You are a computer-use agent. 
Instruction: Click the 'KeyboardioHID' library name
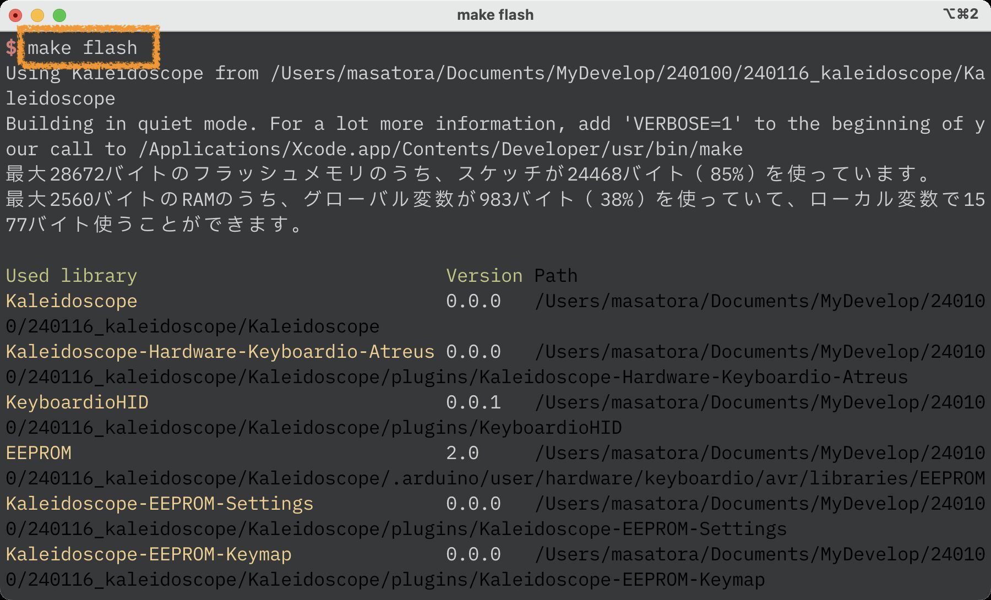click(77, 402)
